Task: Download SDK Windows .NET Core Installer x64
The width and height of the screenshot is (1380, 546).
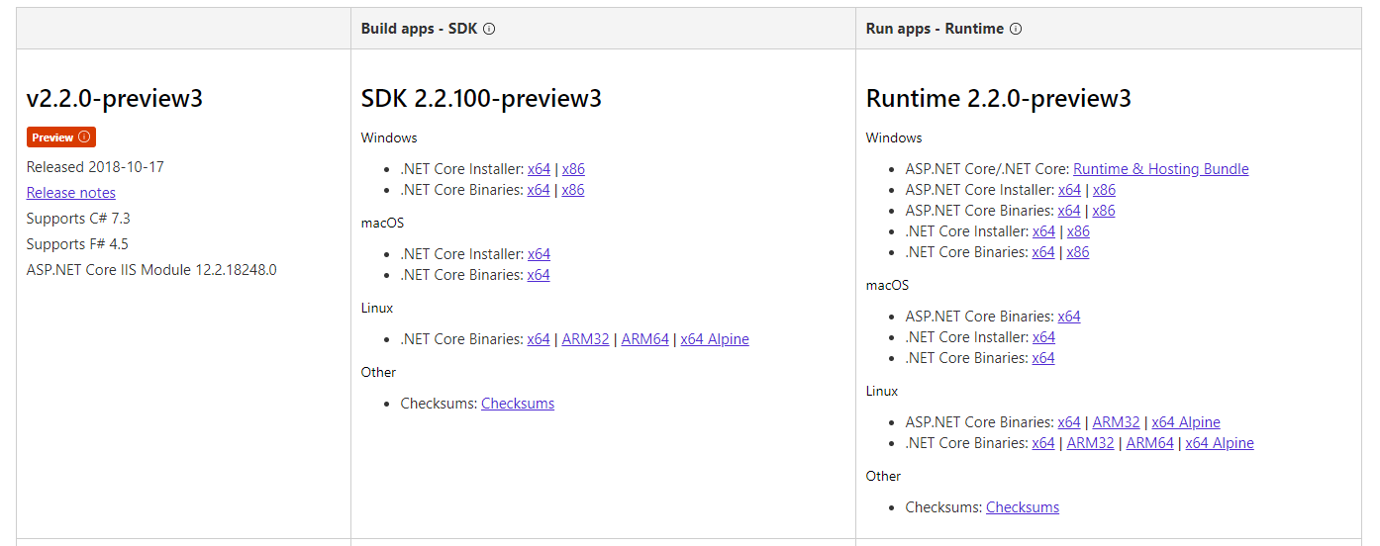Action: click(539, 169)
